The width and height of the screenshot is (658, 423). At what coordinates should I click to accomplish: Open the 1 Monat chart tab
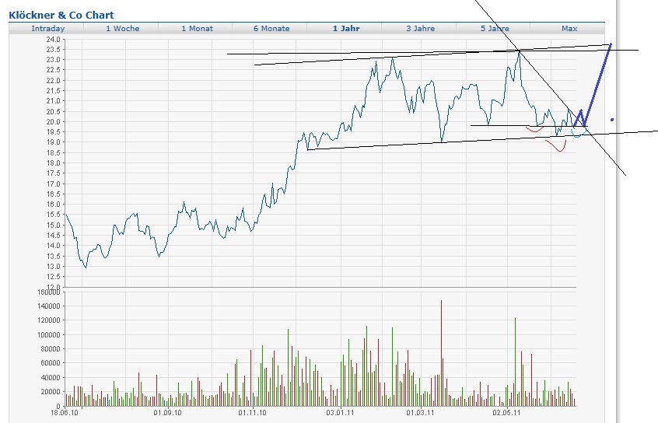pyautogui.click(x=198, y=29)
